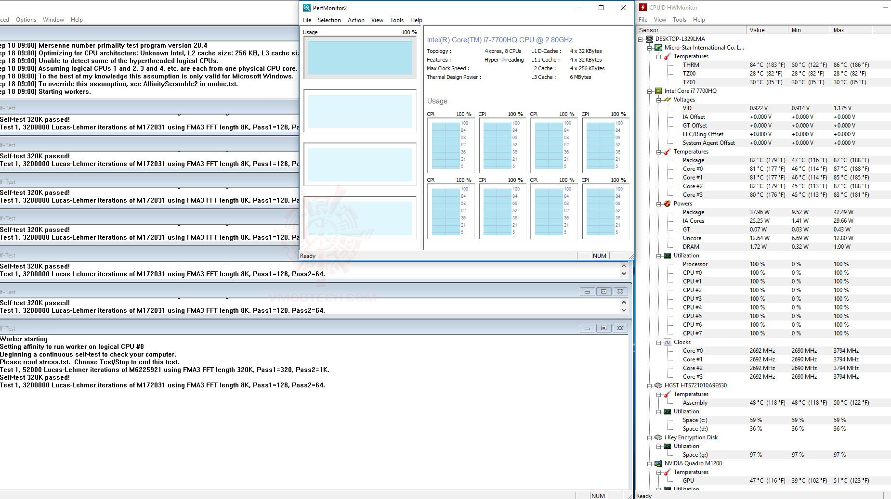Click the NVIDIA Quadro M1200 card icon
Viewport: 891px width, 499px height.
658,463
